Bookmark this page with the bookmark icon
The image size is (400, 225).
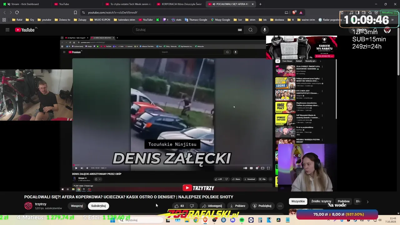tap(75, 12)
